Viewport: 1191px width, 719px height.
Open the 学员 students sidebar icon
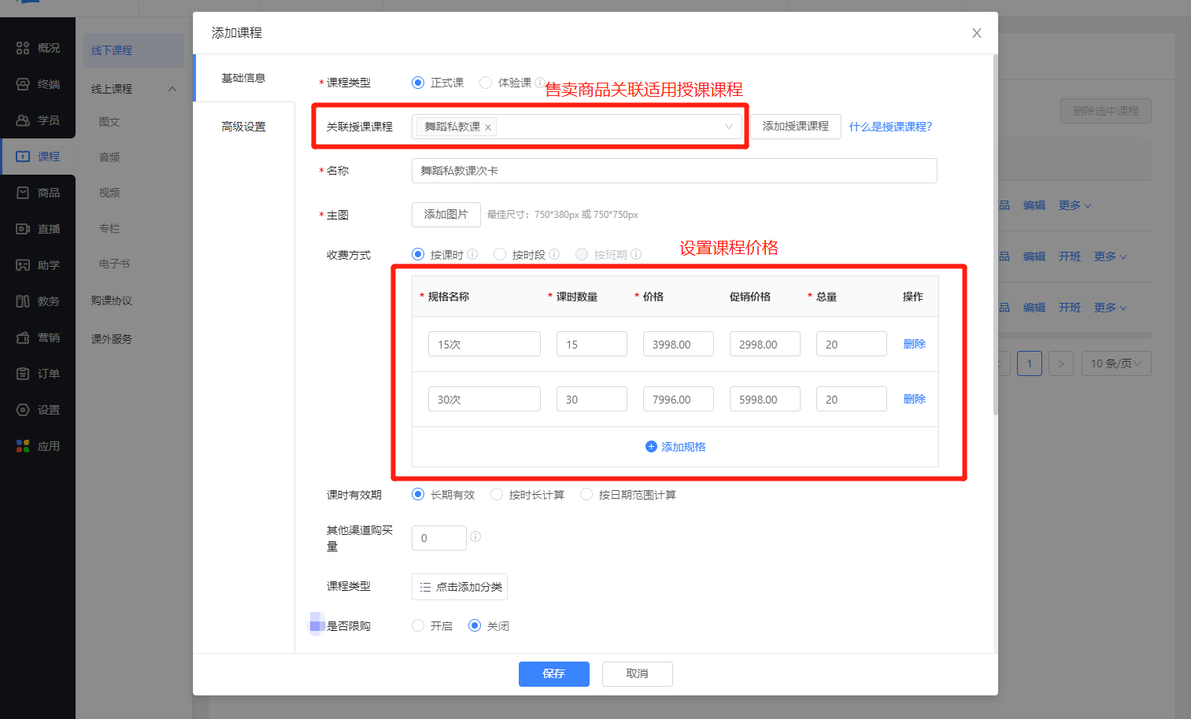coord(23,120)
